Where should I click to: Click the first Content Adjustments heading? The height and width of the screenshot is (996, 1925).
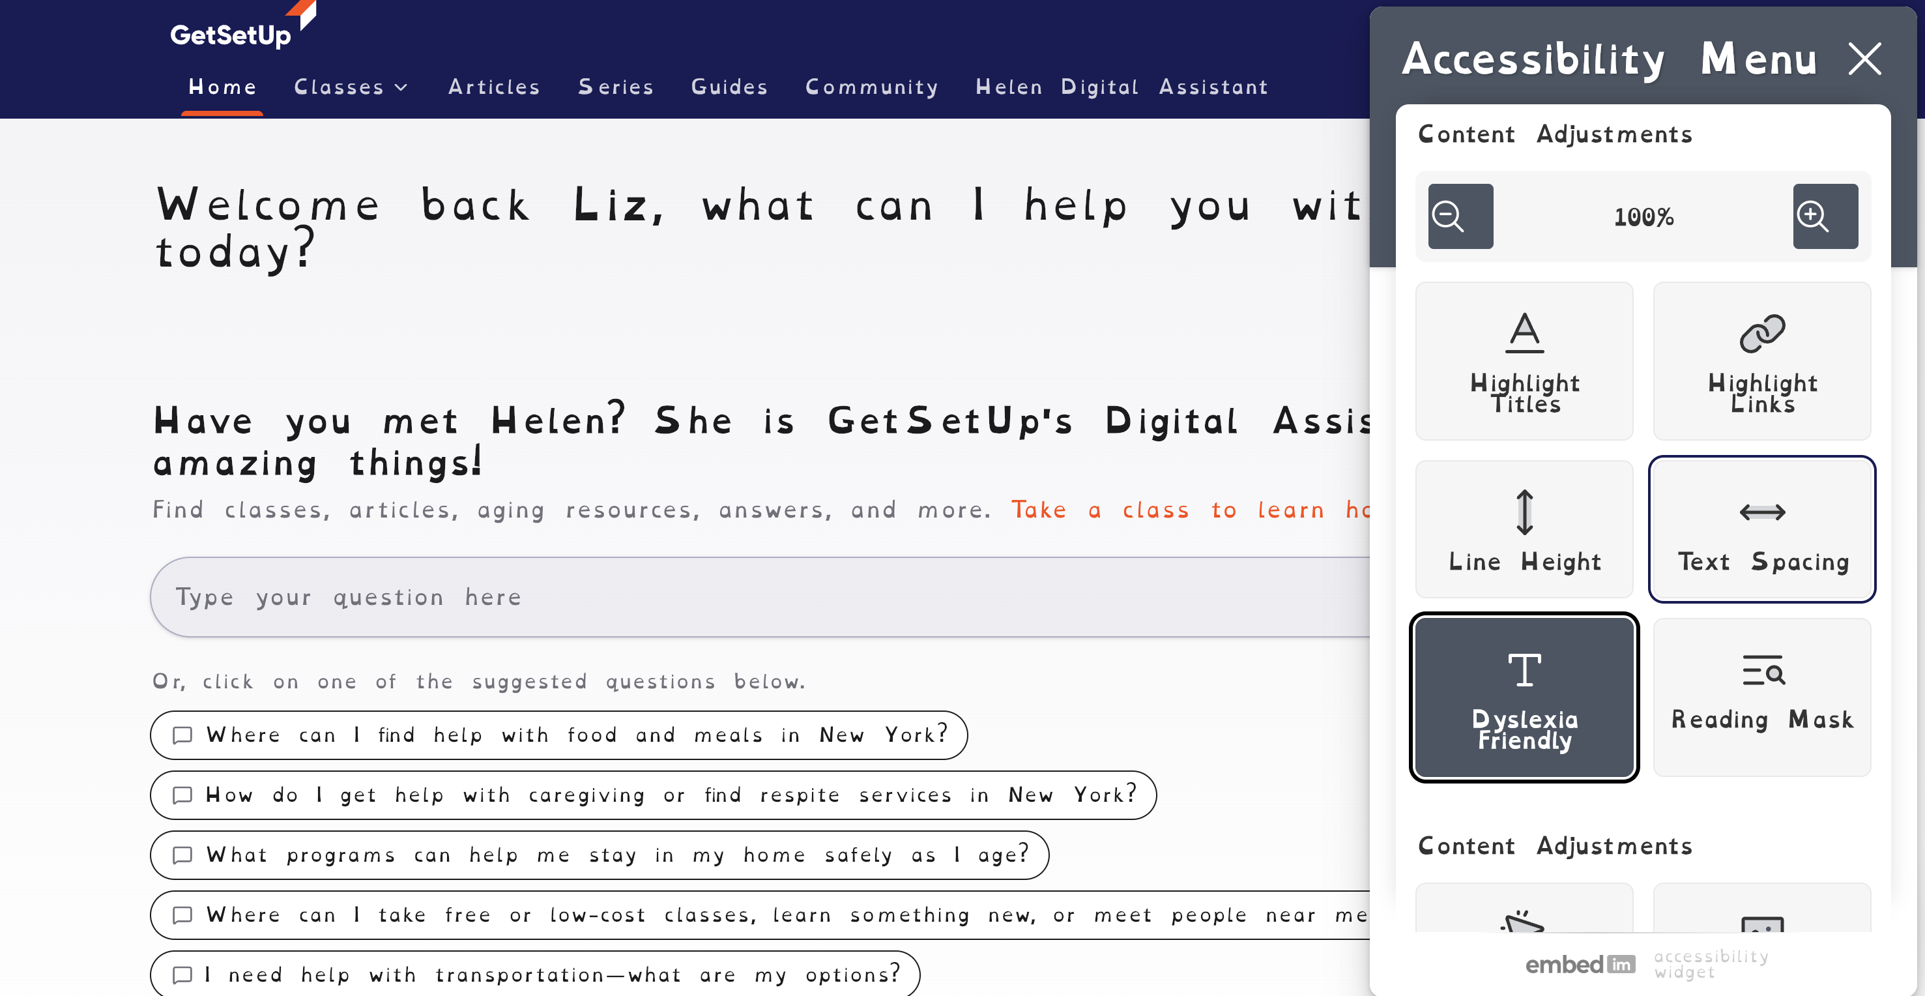[1554, 134]
